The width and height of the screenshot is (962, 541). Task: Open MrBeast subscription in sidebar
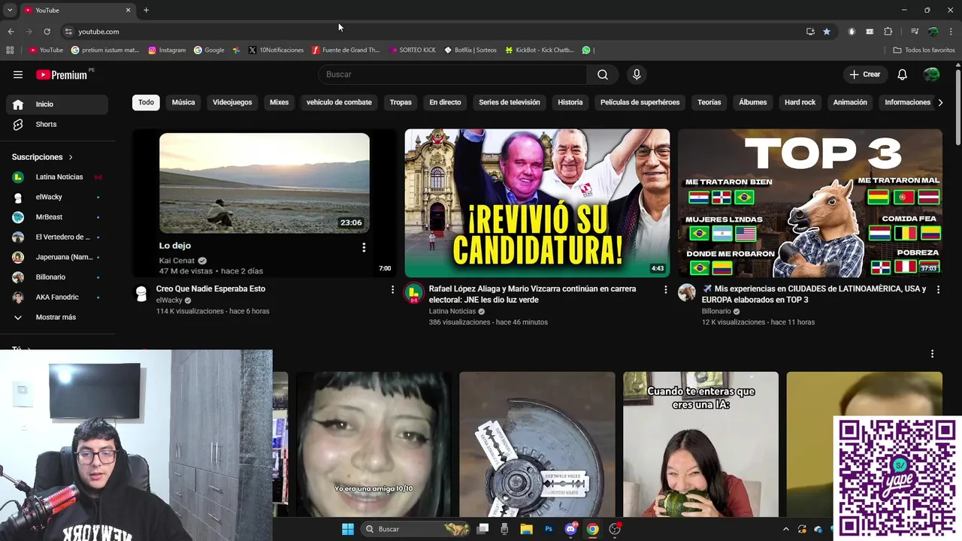click(57, 217)
